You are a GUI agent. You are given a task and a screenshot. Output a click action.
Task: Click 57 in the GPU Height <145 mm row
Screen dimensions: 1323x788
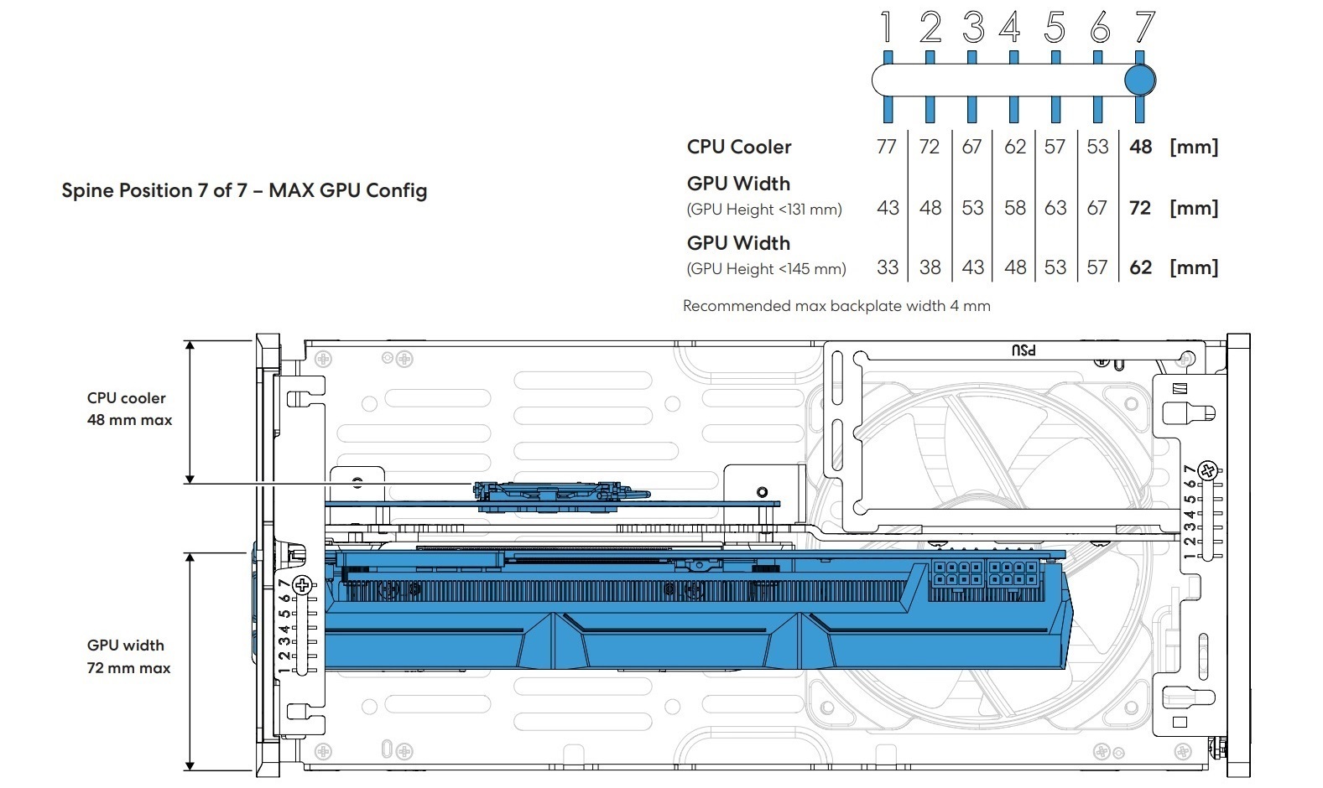point(1097,267)
